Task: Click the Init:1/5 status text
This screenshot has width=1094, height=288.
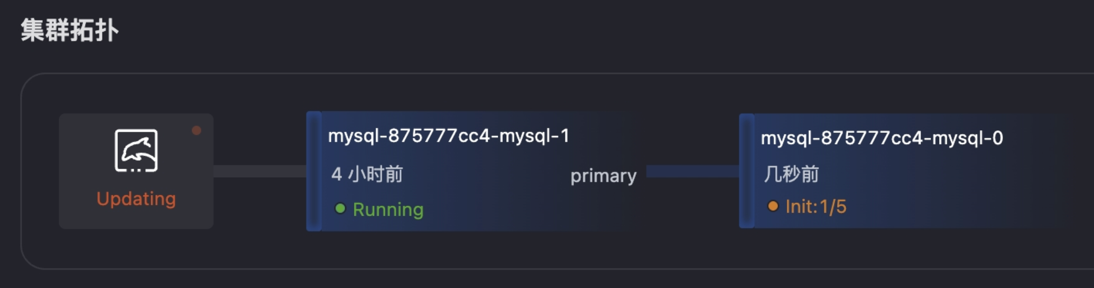Action: (x=815, y=207)
